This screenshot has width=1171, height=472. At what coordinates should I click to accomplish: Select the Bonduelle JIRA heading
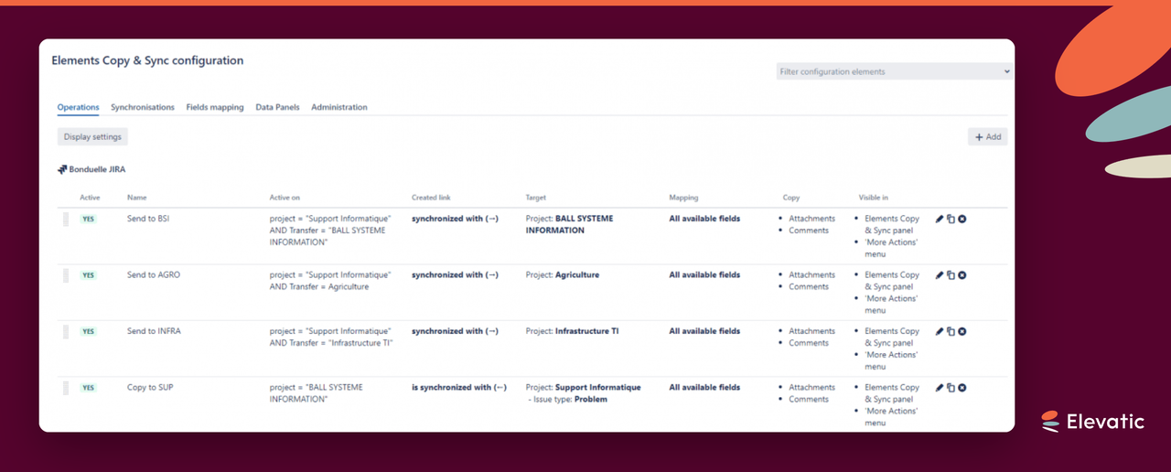pos(97,169)
